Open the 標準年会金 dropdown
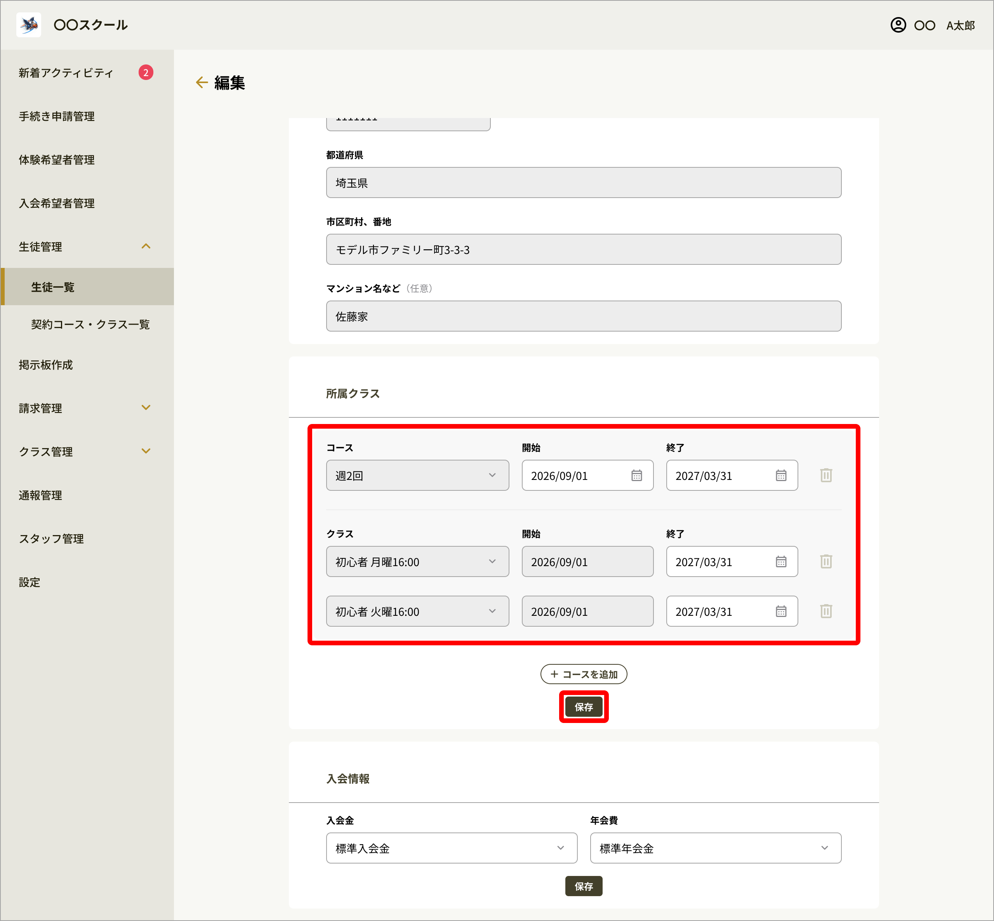Screen dimensions: 994x921 (x=716, y=848)
